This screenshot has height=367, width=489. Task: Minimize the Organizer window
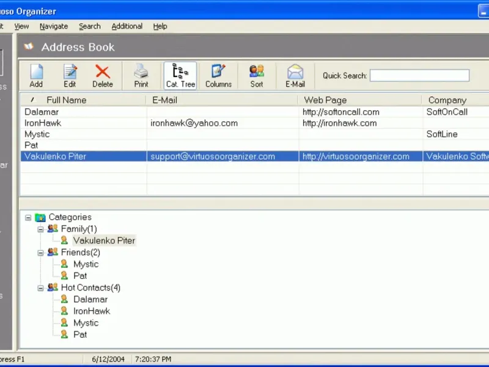pos(483,11)
